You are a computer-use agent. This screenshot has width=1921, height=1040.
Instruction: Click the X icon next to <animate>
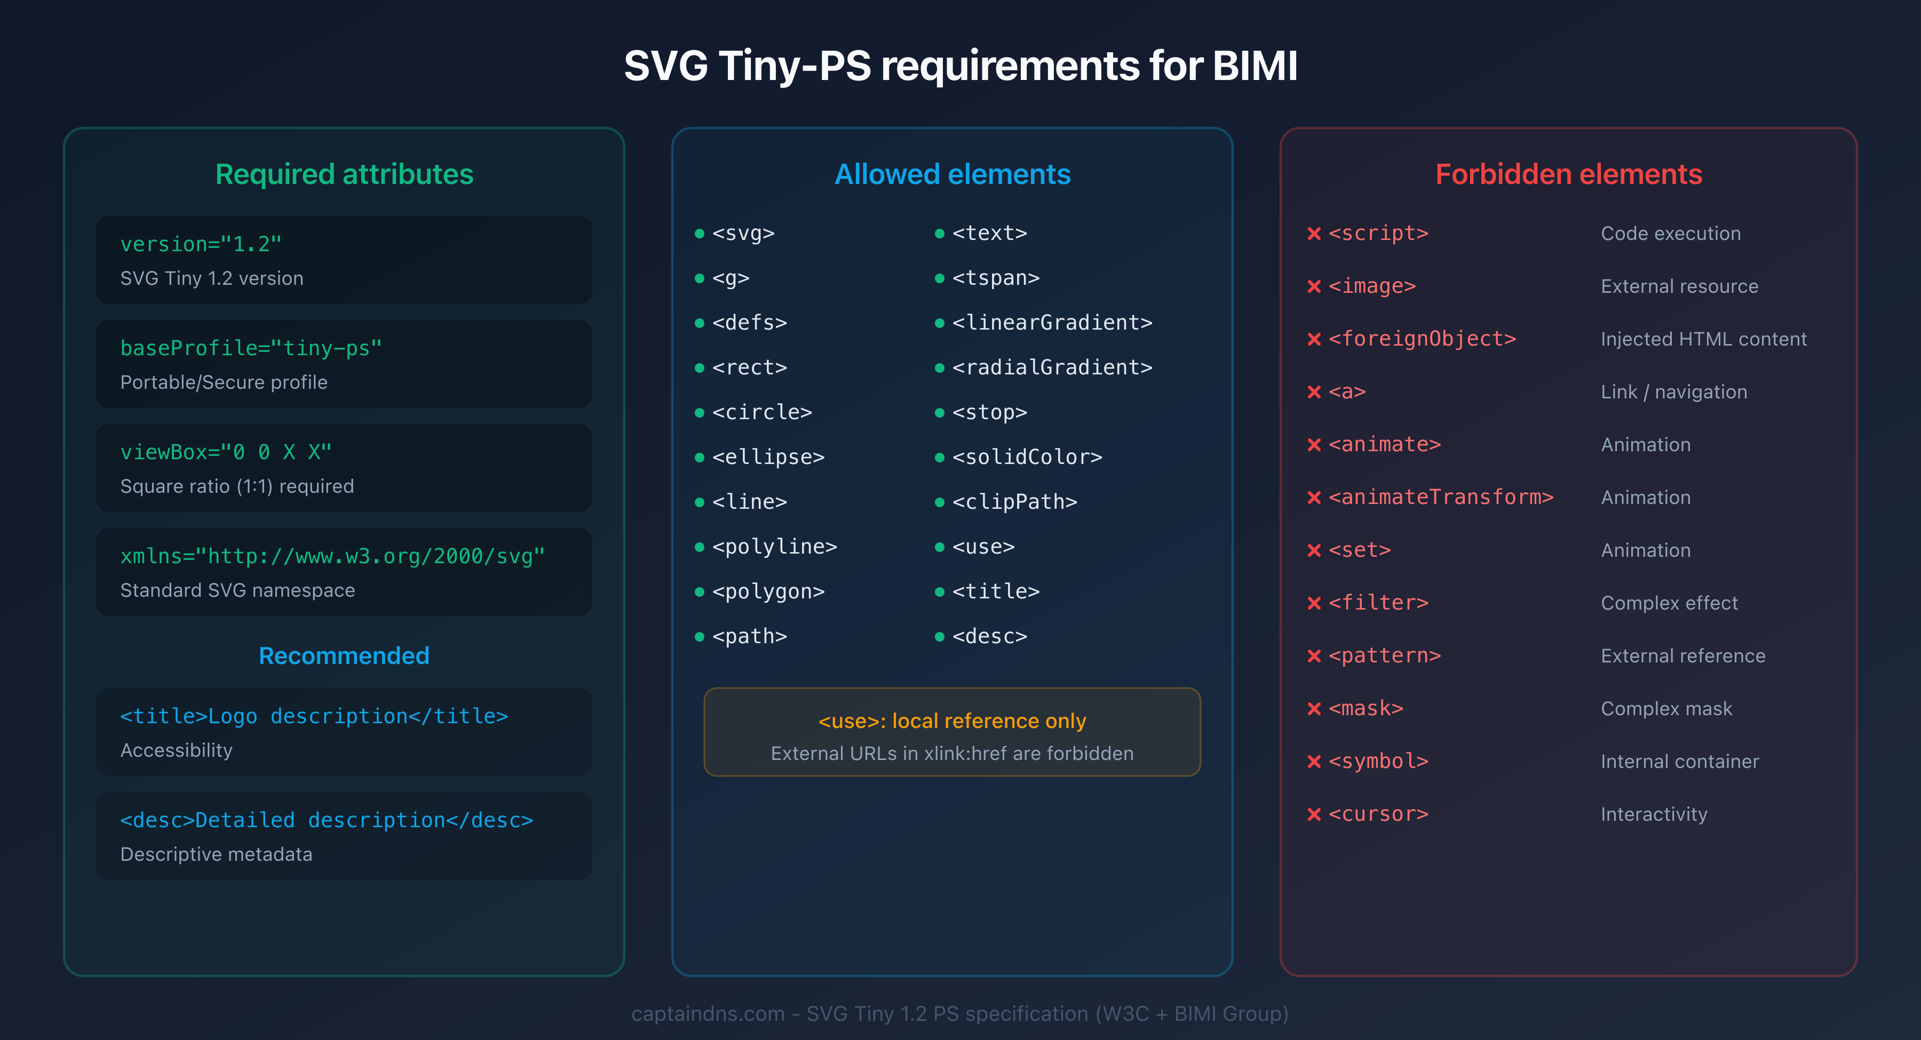1315,444
